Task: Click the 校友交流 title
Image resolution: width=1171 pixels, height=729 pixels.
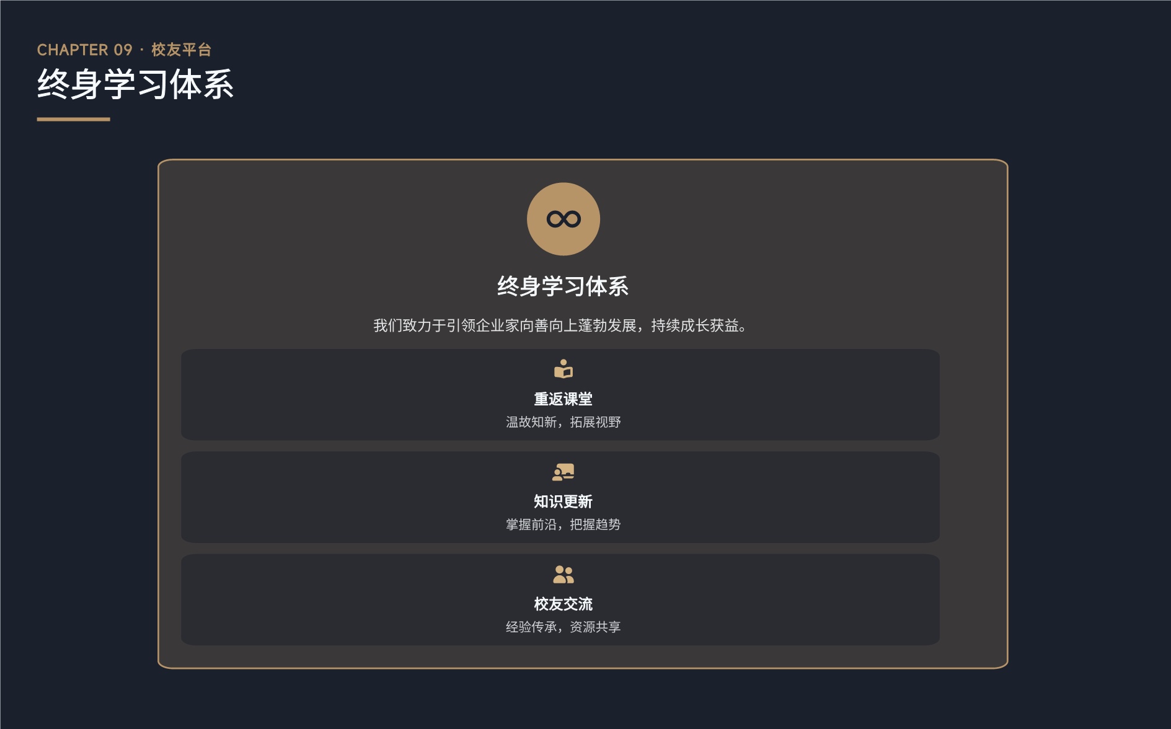Action: (x=563, y=604)
